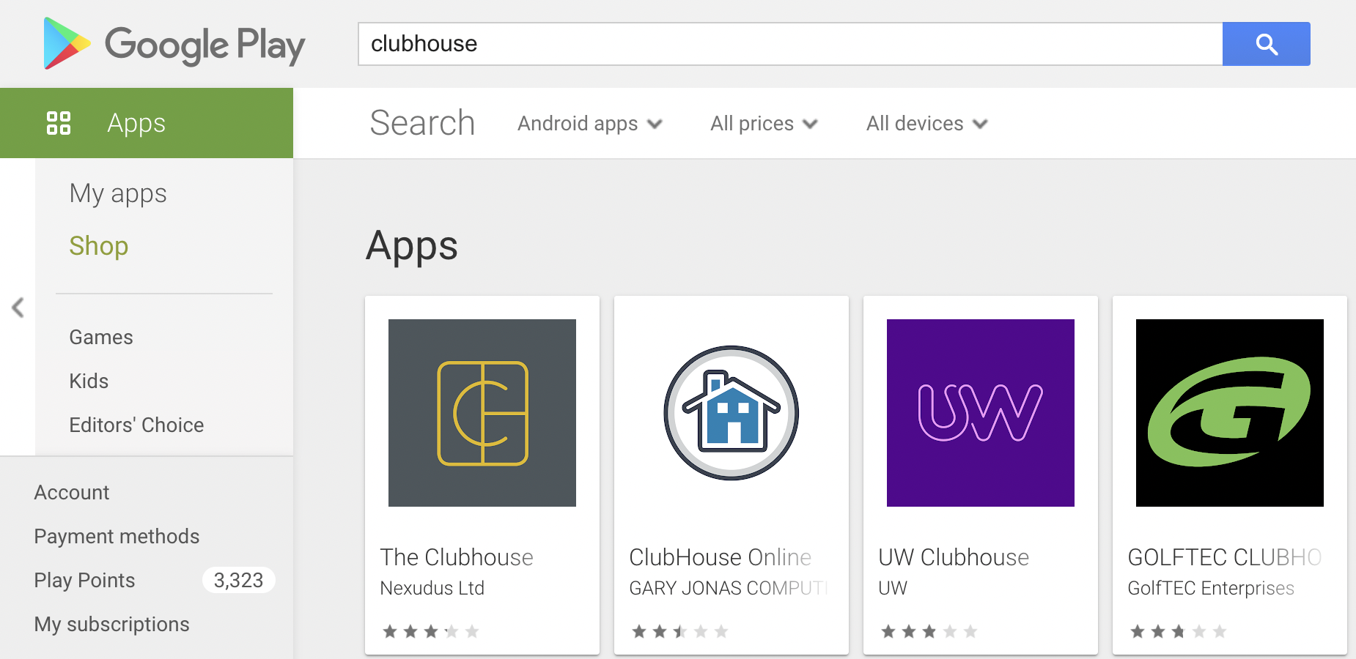Open the green GOLFTEC Clubhouse icon
This screenshot has width=1356, height=659.
coord(1230,413)
